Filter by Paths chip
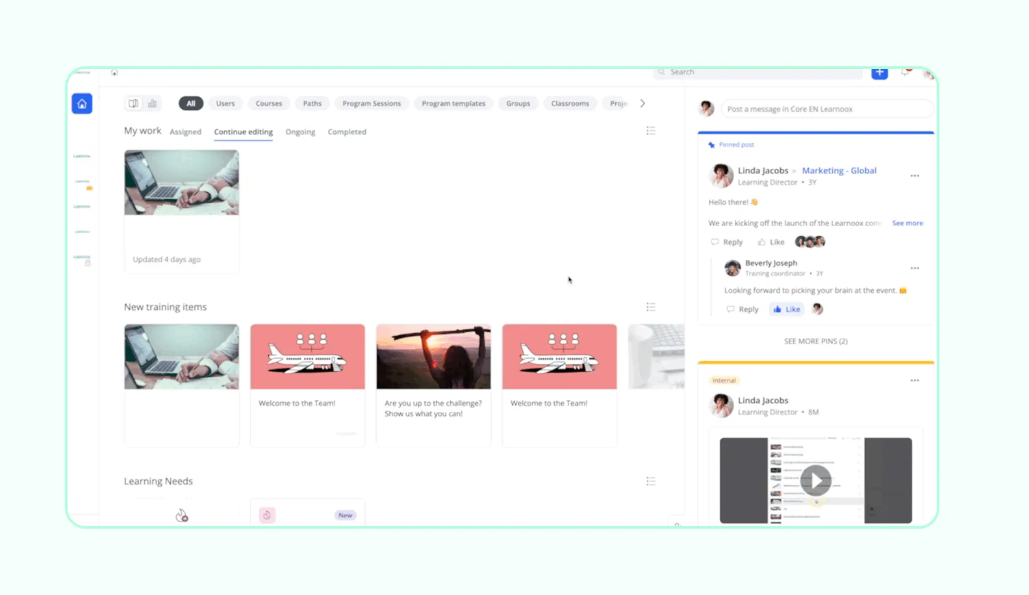The image size is (1029, 595). [312, 103]
